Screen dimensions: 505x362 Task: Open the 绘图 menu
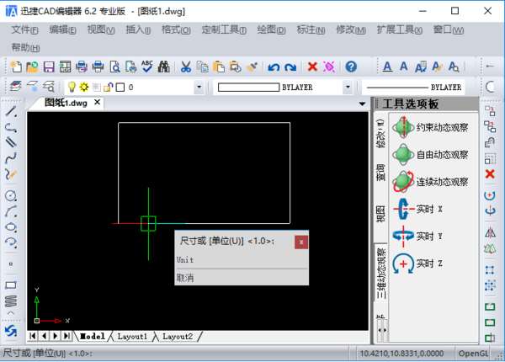(272, 30)
